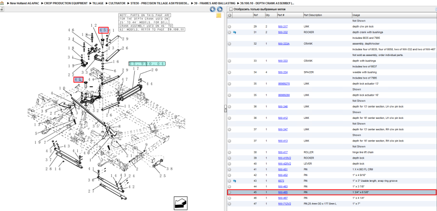The height and width of the screenshot is (211, 437).
Task: Go to next diagram page arrow
Action: coord(220,9)
